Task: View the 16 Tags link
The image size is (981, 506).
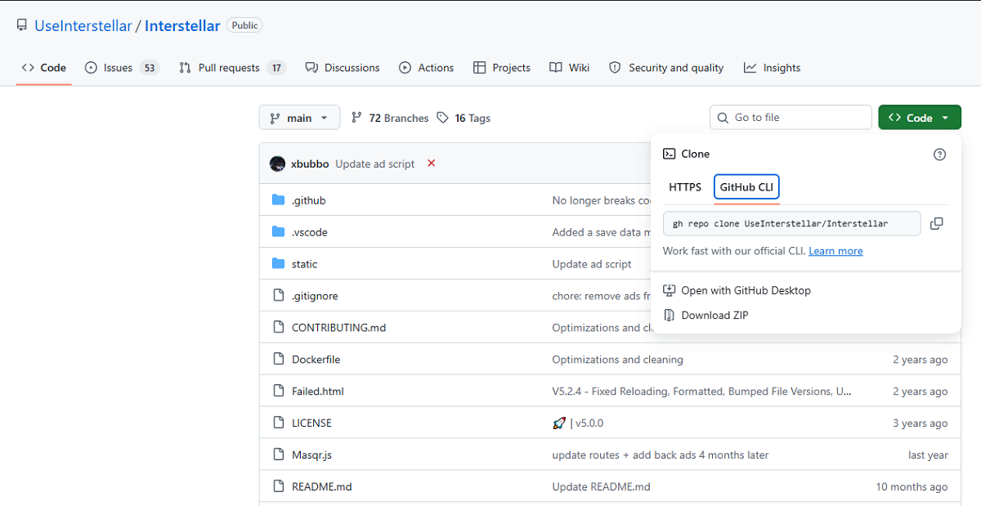Action: point(464,118)
